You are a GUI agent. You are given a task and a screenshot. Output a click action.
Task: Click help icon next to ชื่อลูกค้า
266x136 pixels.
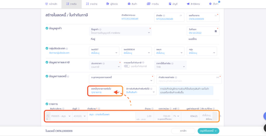point(101,29)
